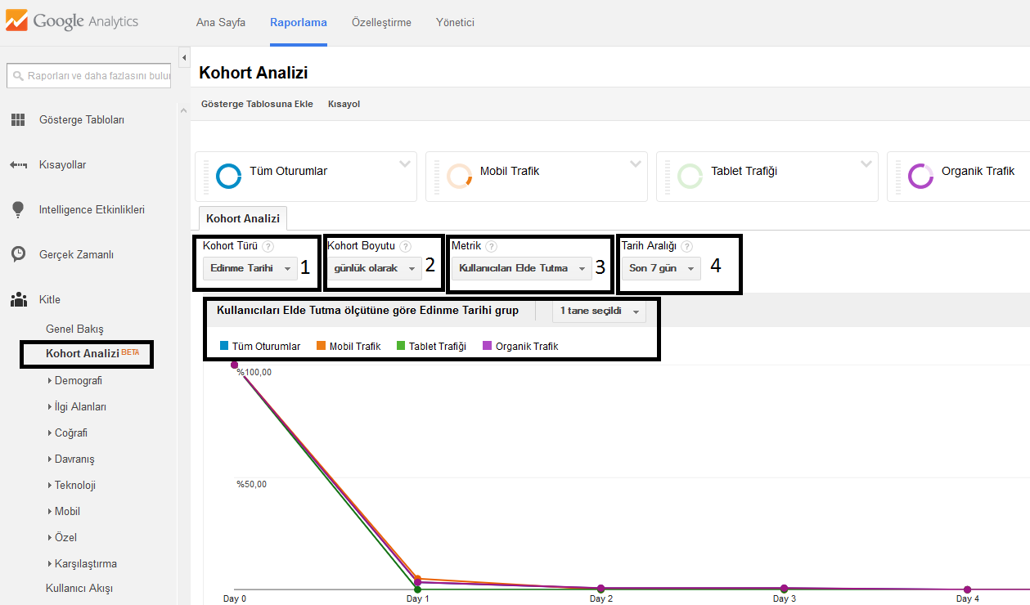1030x605 pixels.
Task: Click the Kısayol link
Action: [x=344, y=104]
